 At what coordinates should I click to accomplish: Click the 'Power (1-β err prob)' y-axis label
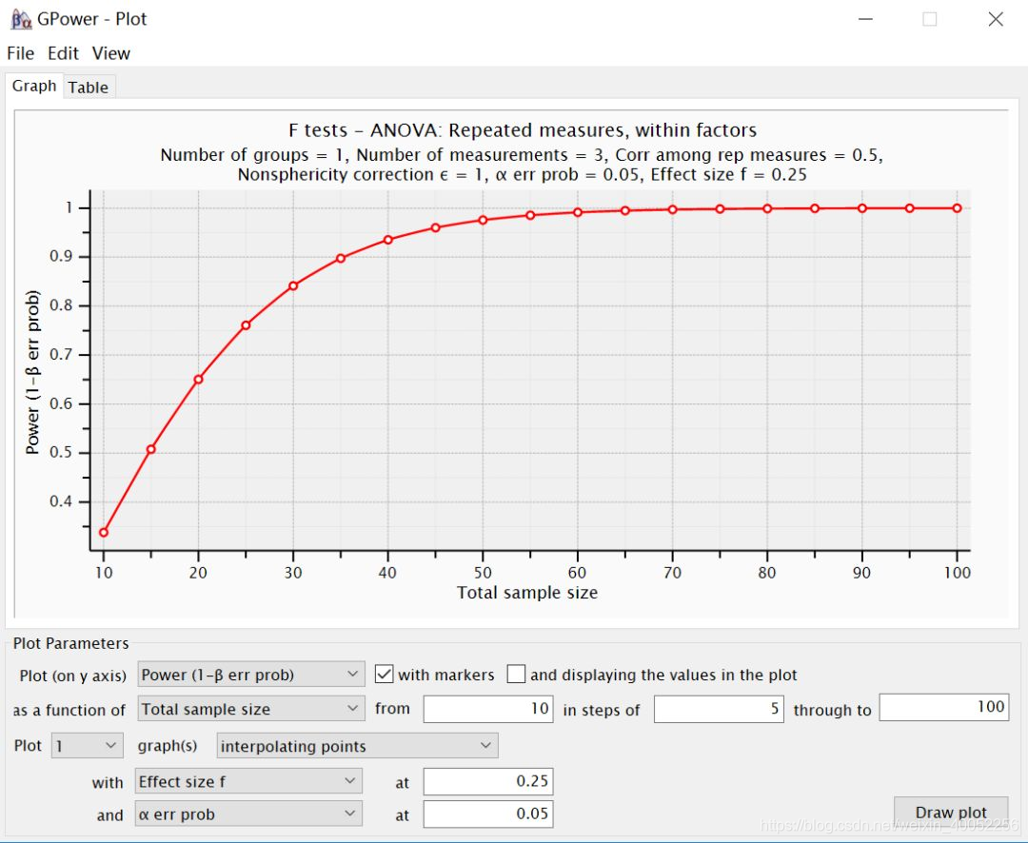32,372
